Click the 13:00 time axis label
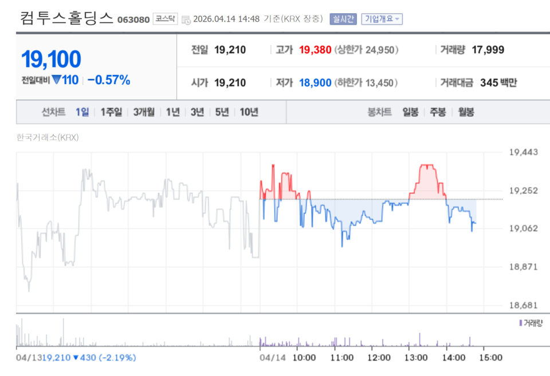The width and height of the screenshot is (550, 376). pyautogui.click(x=416, y=358)
